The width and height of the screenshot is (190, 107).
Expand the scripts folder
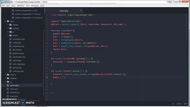8,35
